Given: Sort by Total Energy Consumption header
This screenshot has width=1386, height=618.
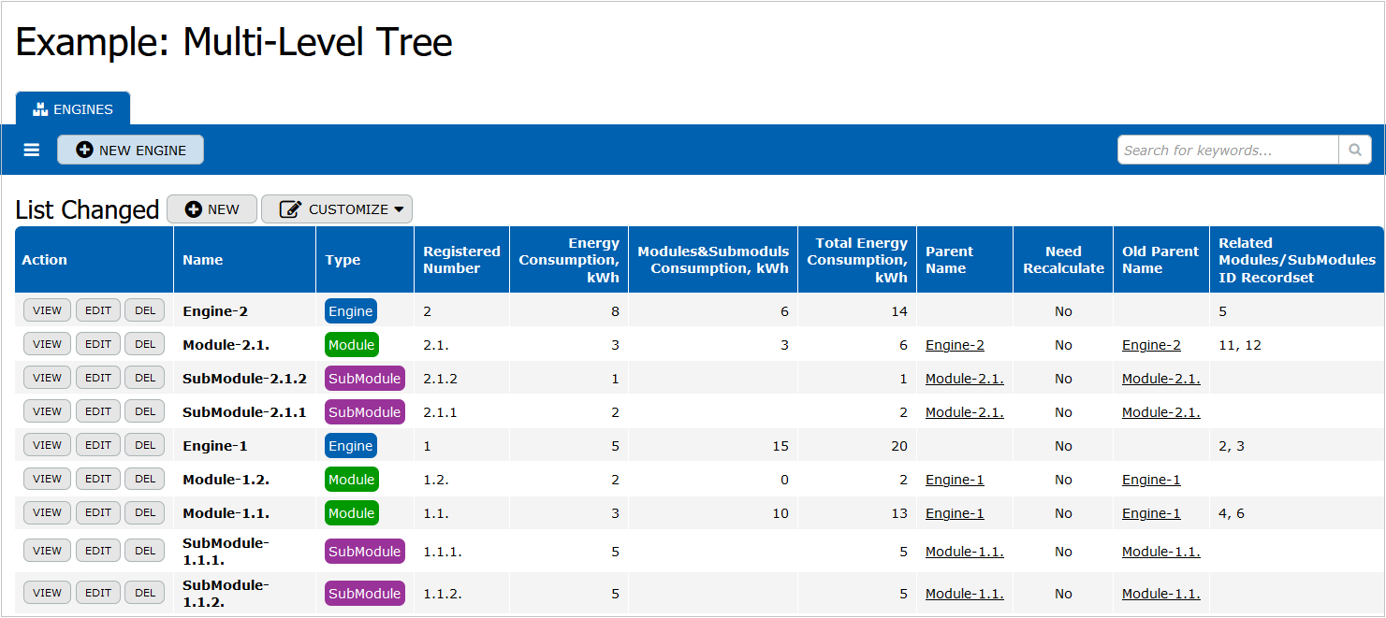Looking at the screenshot, I should pos(857,260).
